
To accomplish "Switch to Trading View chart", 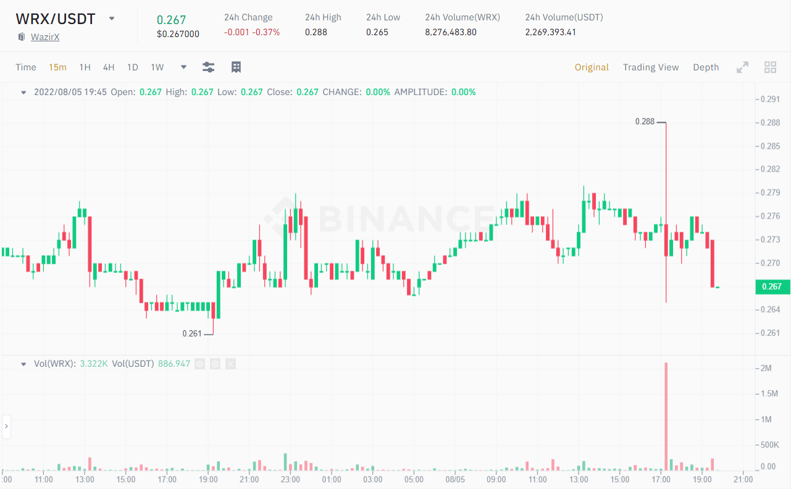I will pos(651,67).
